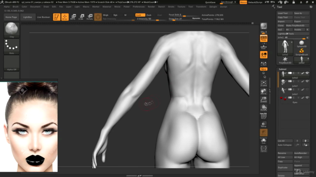Select the PolyMesh3D star tool
This screenshot has width=316, height=177.
[x=285, y=60]
